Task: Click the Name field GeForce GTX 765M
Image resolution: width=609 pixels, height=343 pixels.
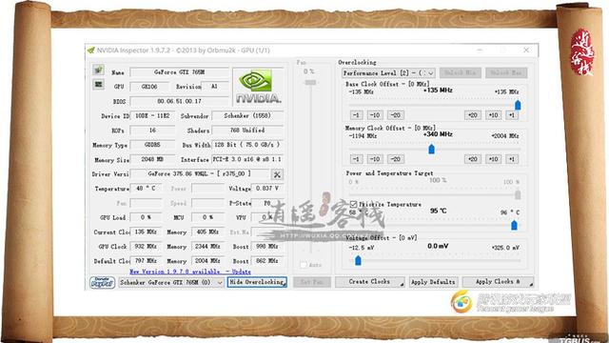Action: 180,72
